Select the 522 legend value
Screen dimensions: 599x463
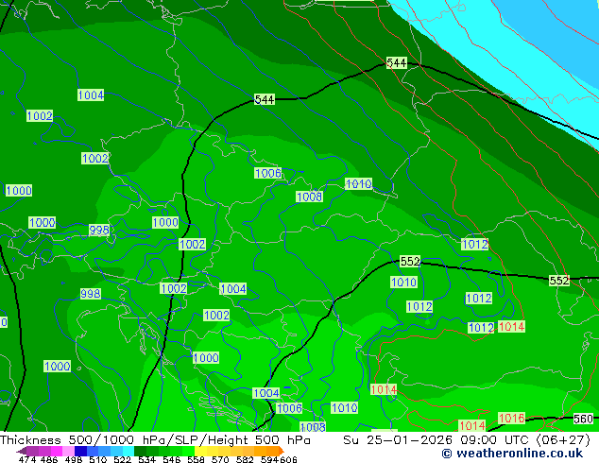(122, 459)
